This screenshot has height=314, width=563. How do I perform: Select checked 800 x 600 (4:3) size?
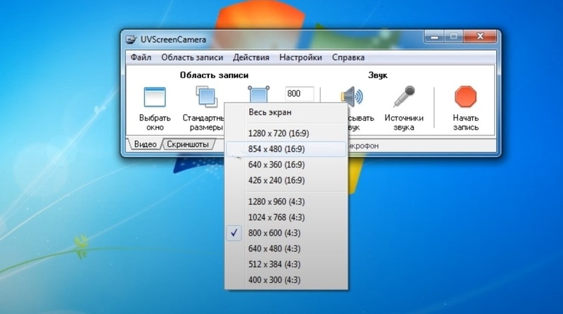point(286,233)
